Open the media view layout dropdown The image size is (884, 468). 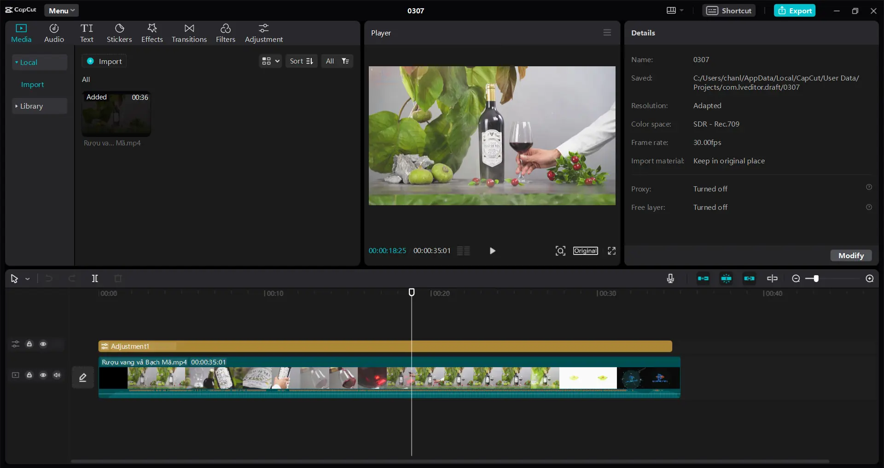click(x=270, y=61)
